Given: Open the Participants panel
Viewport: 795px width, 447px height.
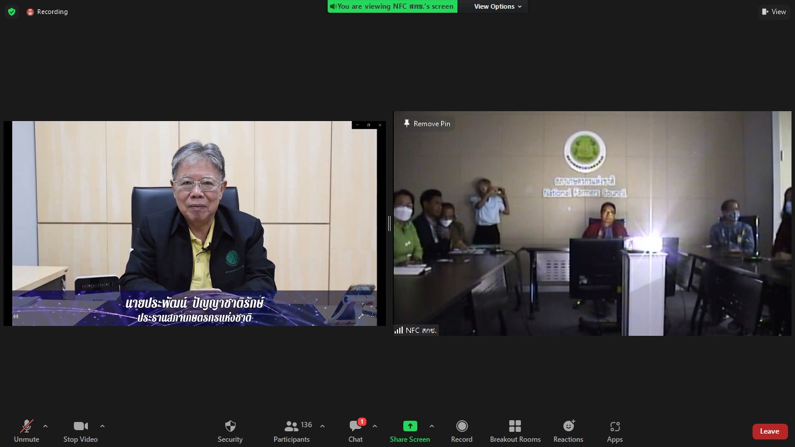Looking at the screenshot, I should 292,431.
